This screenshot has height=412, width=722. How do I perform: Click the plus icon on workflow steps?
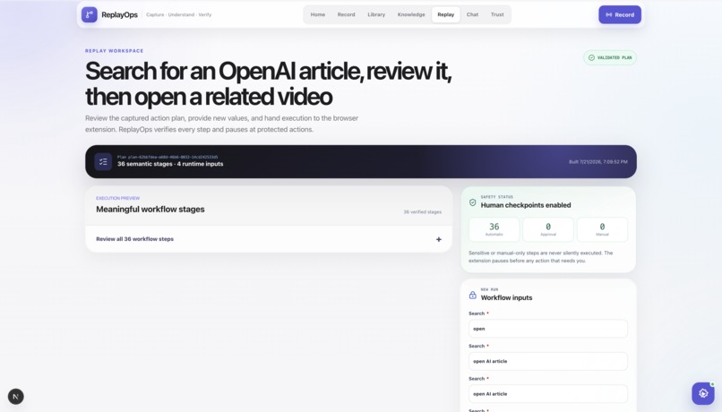pyautogui.click(x=439, y=239)
